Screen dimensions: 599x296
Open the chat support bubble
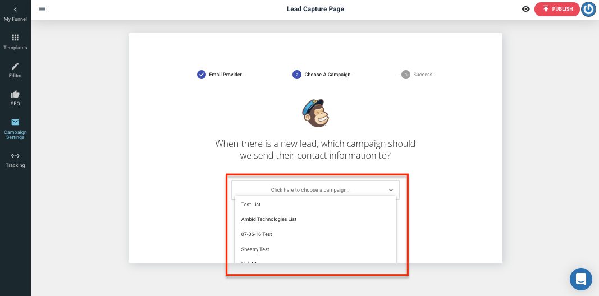[580, 279]
